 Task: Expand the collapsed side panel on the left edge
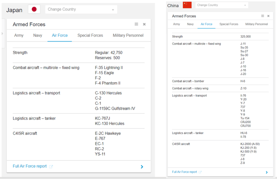point(2,33)
